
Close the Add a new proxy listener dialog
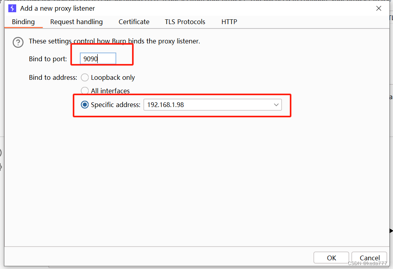click(x=379, y=8)
